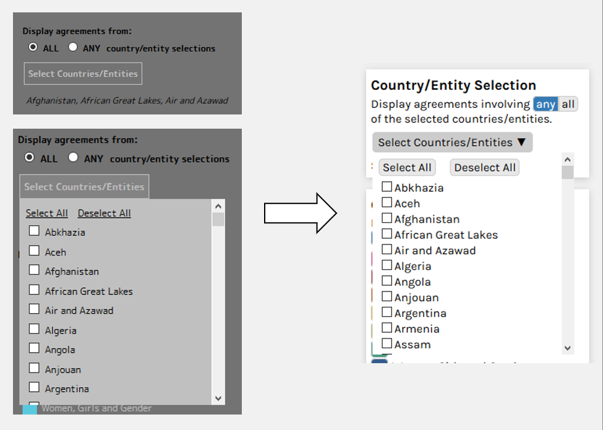
Task: Switch the white panel toggle to "any"
Action: tap(545, 105)
